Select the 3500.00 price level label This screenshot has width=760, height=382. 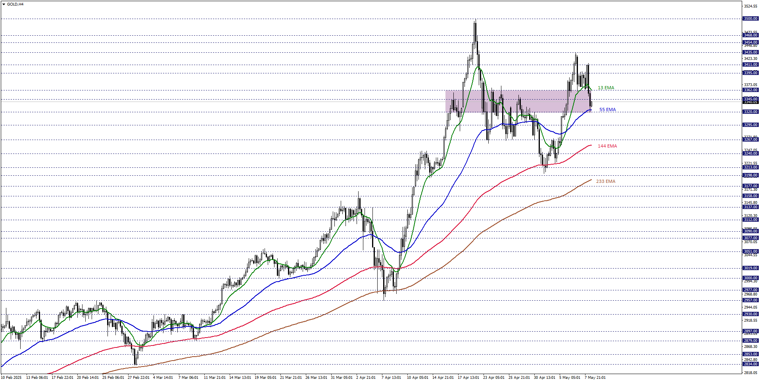coord(750,19)
